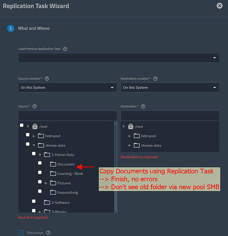
Task: Click the source tree vertical scrollbar
Action: (x=116, y=167)
